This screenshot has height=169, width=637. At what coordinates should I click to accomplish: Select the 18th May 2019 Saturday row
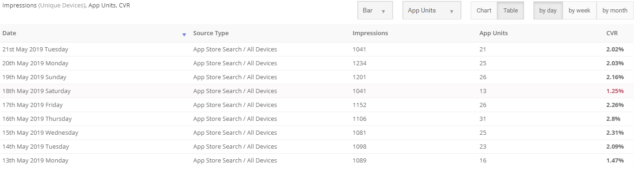(x=317, y=91)
